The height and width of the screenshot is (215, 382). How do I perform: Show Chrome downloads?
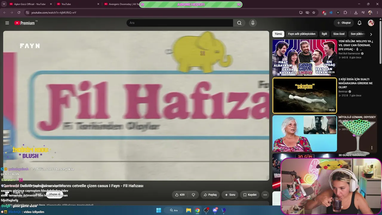(x=356, y=13)
